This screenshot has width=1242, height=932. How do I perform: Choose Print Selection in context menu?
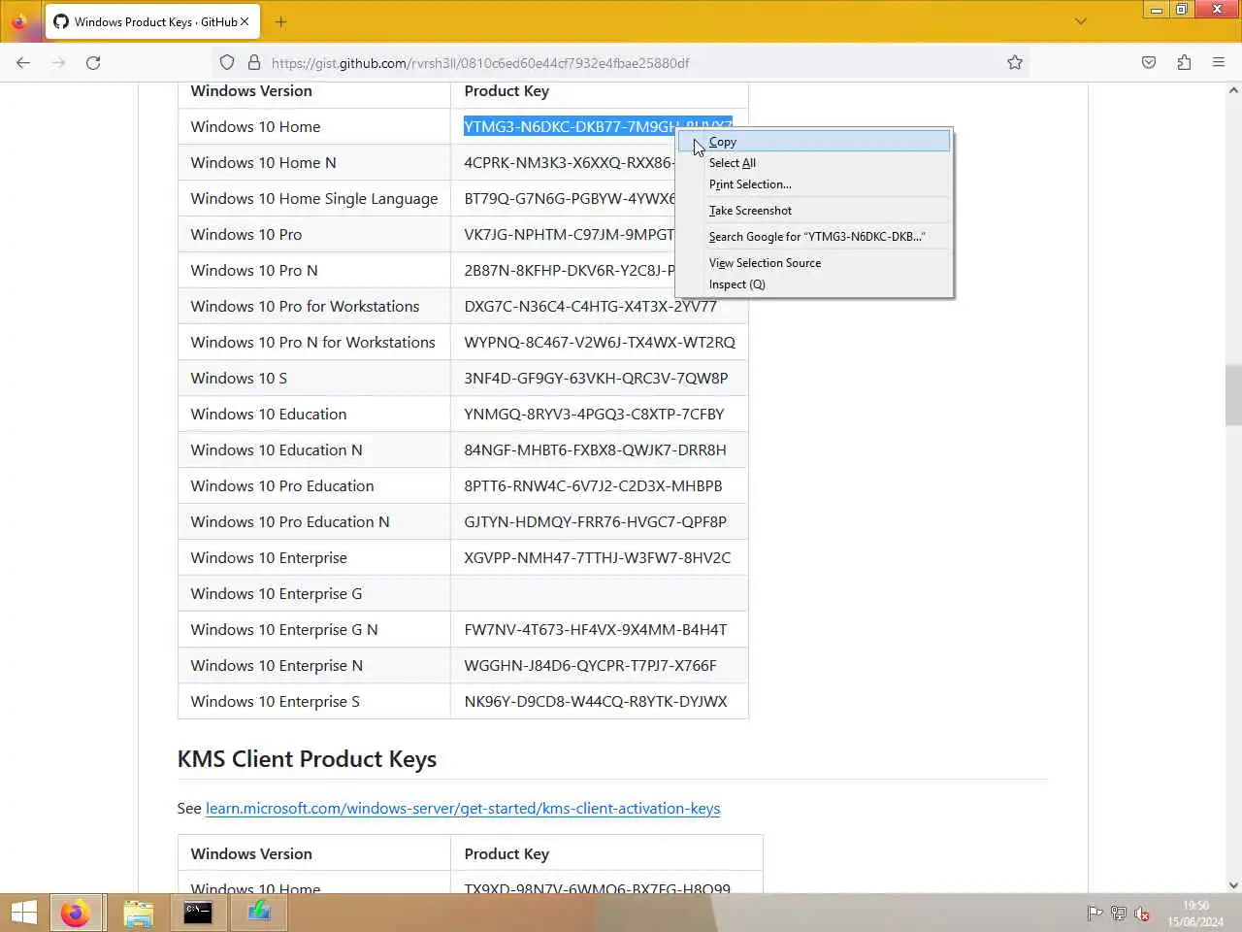pyautogui.click(x=814, y=184)
